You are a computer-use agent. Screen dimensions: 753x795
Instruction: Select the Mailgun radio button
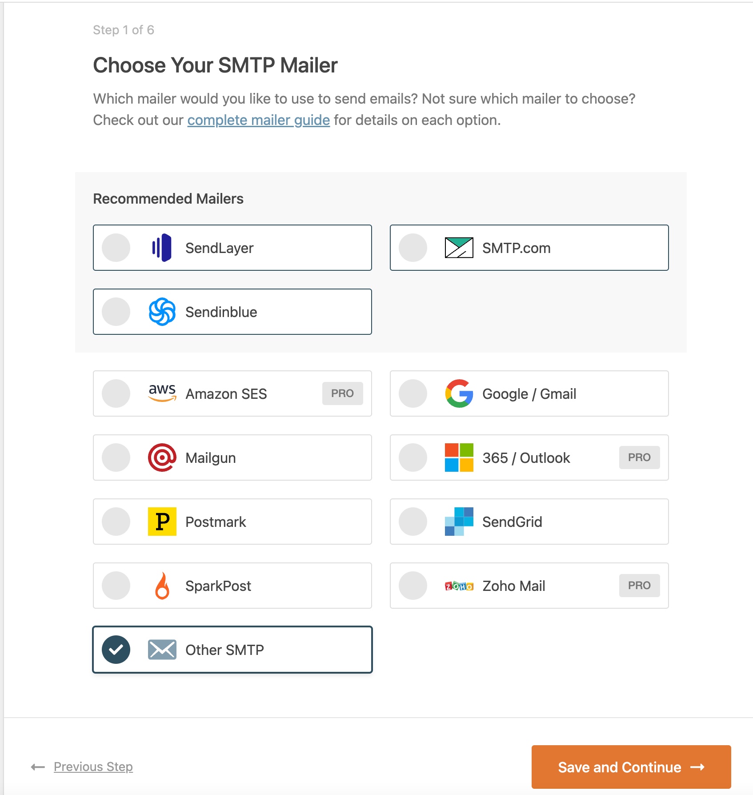pos(116,458)
